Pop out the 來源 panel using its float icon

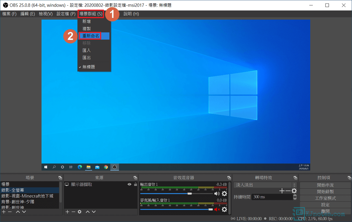point(135,178)
